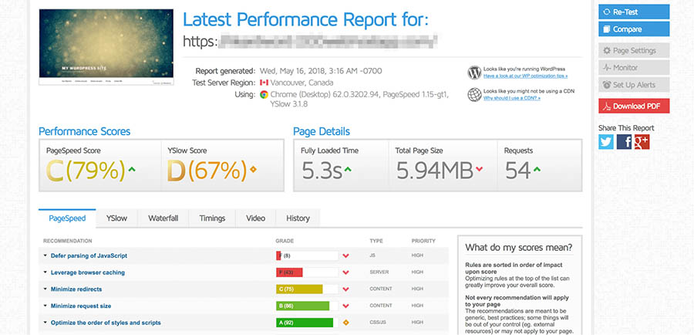Expand Minimize request size recommendation

click(x=81, y=306)
